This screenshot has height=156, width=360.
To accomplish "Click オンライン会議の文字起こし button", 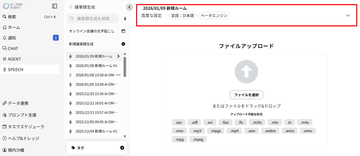I will click(x=97, y=31).
